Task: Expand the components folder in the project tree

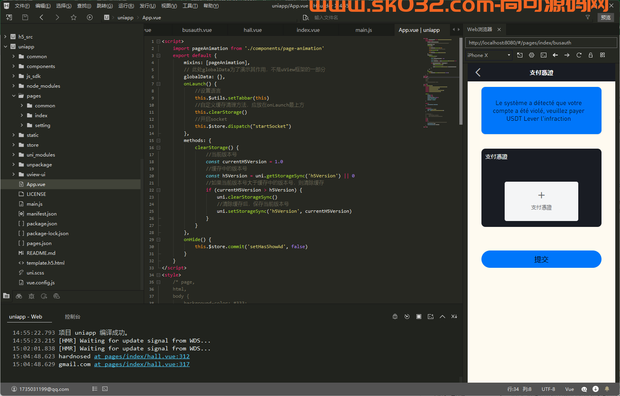Action: tap(14, 66)
